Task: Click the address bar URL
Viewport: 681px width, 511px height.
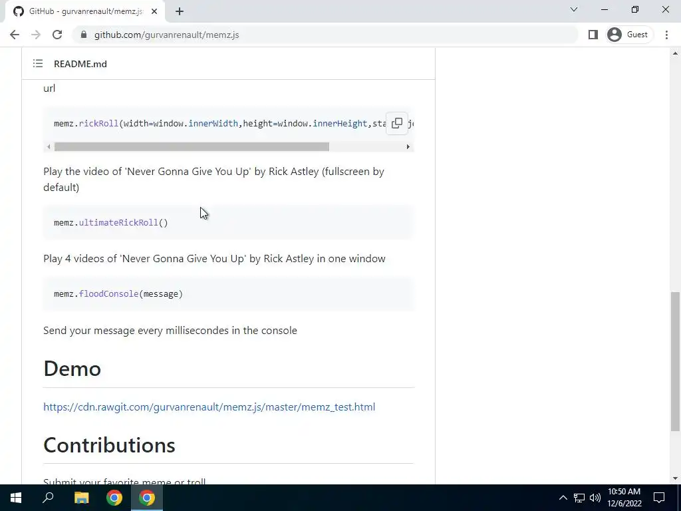Action: coord(167,35)
